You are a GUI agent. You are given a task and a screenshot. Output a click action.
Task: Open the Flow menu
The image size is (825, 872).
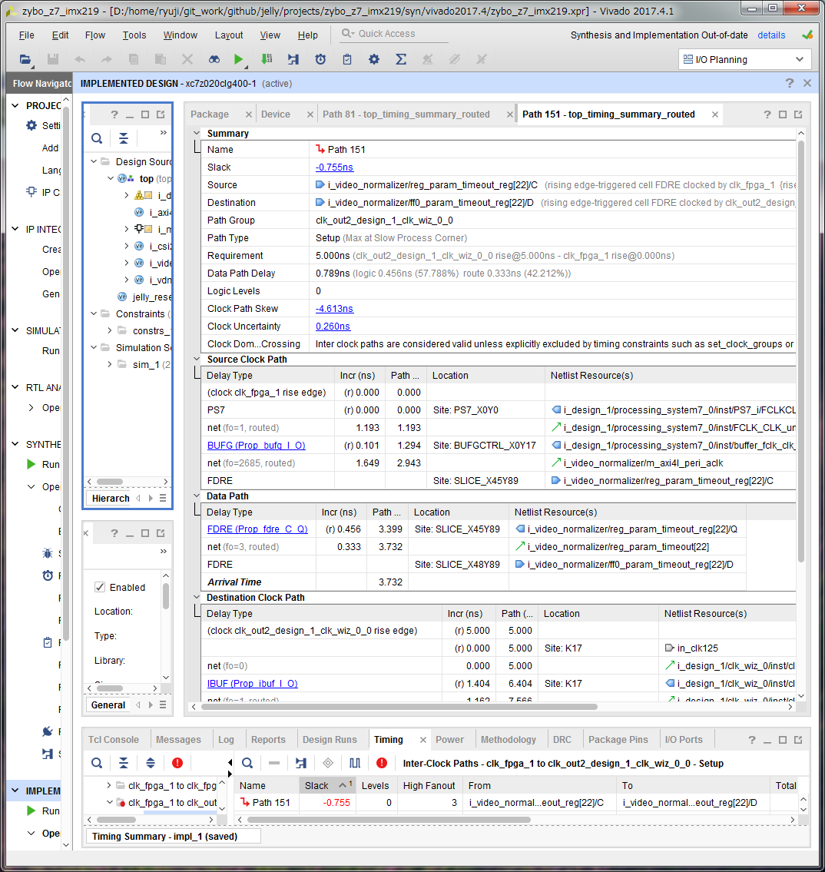(95, 35)
